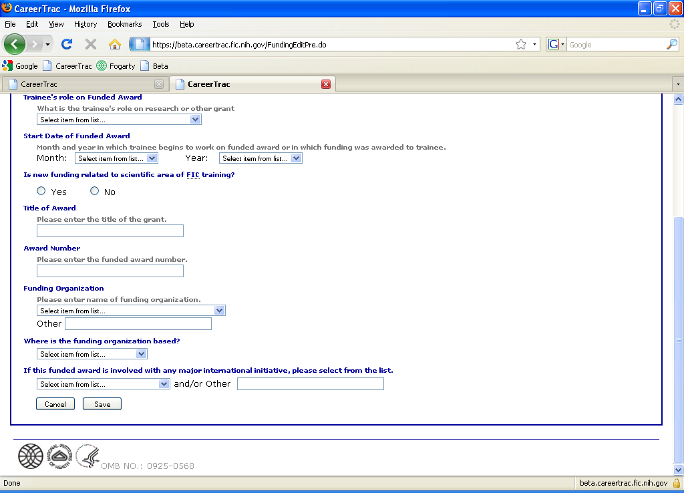This screenshot has width=684, height=493.
Task: Expand the trainee's role dropdown
Action: (119, 120)
